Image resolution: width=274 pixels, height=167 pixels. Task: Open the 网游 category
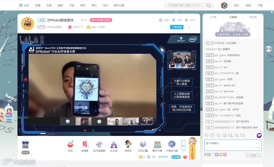coord(60,5)
